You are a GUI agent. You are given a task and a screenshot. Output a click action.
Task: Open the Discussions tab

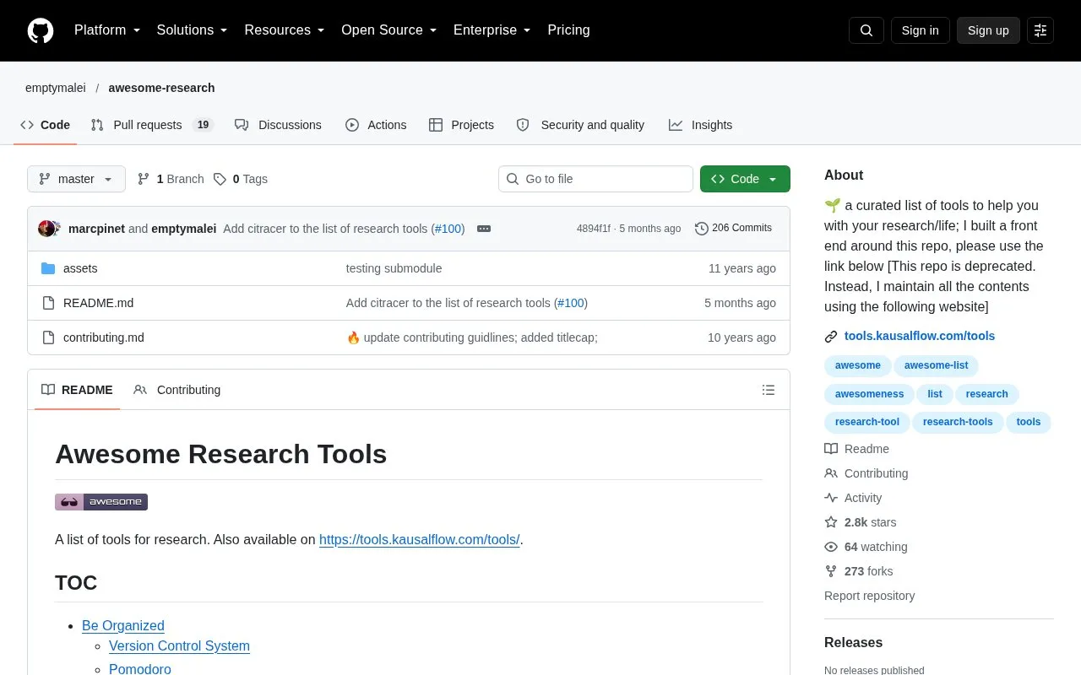278,125
